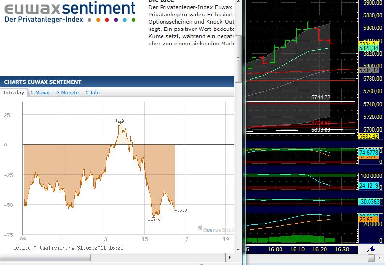The image size is (385, 265).
Task: Click the 24,1219 indicator value
Action: click(369, 185)
